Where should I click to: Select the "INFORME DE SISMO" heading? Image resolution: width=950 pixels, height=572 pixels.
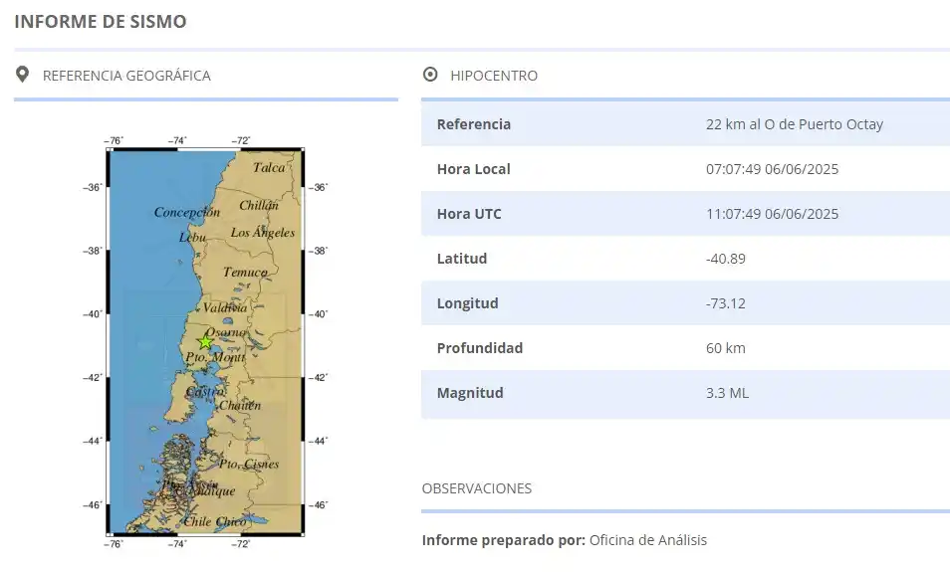[101, 21]
